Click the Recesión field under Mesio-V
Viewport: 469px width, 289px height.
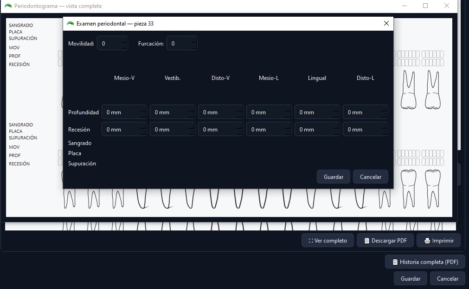[124, 129]
